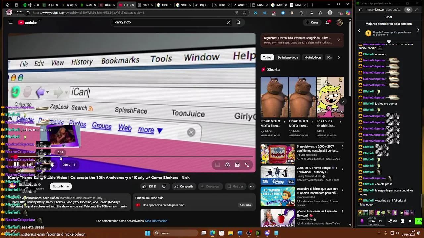Viewport: 424px width, 238px height.
Task: Open the Abrir sitio YouTube Kids link
Action: tap(245, 205)
